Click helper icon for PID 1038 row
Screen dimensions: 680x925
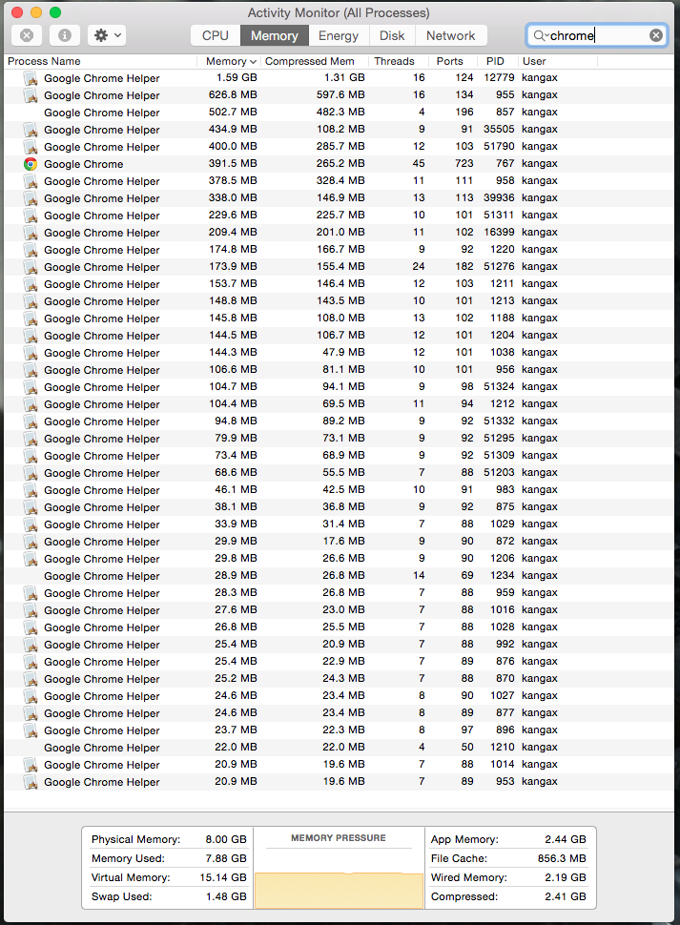click(x=31, y=353)
